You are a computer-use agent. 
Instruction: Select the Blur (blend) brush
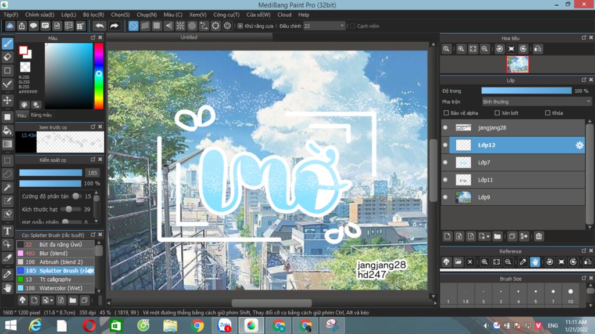coord(55,253)
